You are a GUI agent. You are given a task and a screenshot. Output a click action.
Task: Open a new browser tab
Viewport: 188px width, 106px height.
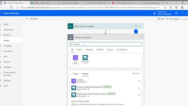tap(167, 3)
